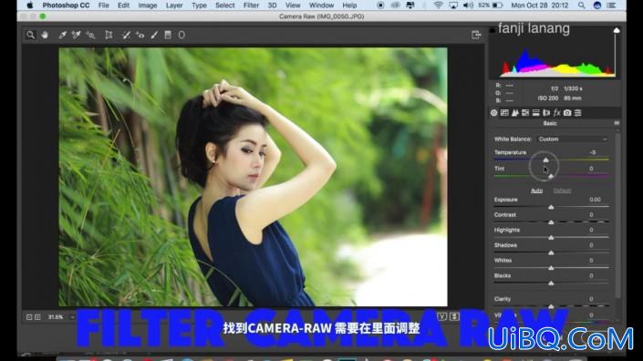This screenshot has width=643, height=361.
Task: Toggle shadow clipping warning in histogram
Action: [x=493, y=30]
